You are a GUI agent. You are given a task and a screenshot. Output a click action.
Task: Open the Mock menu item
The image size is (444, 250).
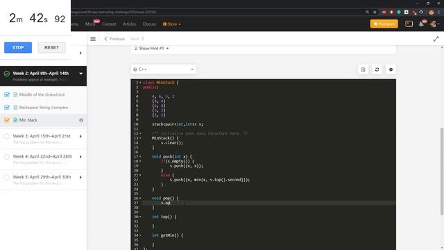pyautogui.click(x=90, y=24)
